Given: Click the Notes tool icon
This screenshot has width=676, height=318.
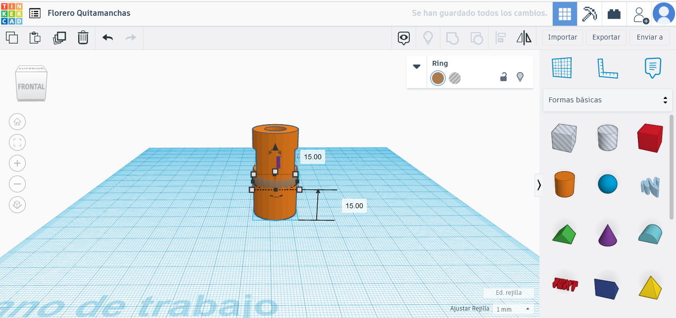Looking at the screenshot, I should pyautogui.click(x=653, y=68).
